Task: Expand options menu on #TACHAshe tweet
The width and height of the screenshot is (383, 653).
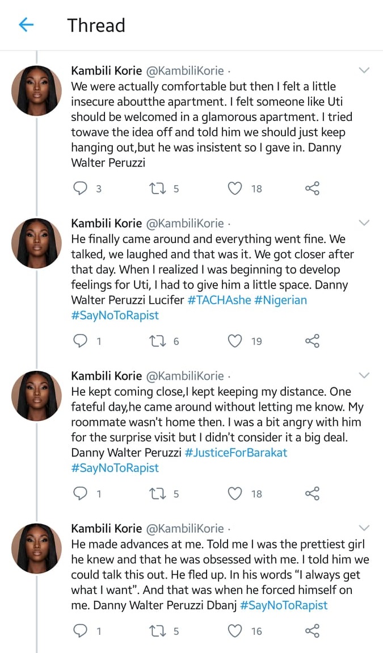Action: (x=364, y=223)
